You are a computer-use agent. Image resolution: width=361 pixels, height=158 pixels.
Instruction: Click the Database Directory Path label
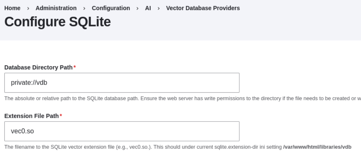tap(38, 67)
